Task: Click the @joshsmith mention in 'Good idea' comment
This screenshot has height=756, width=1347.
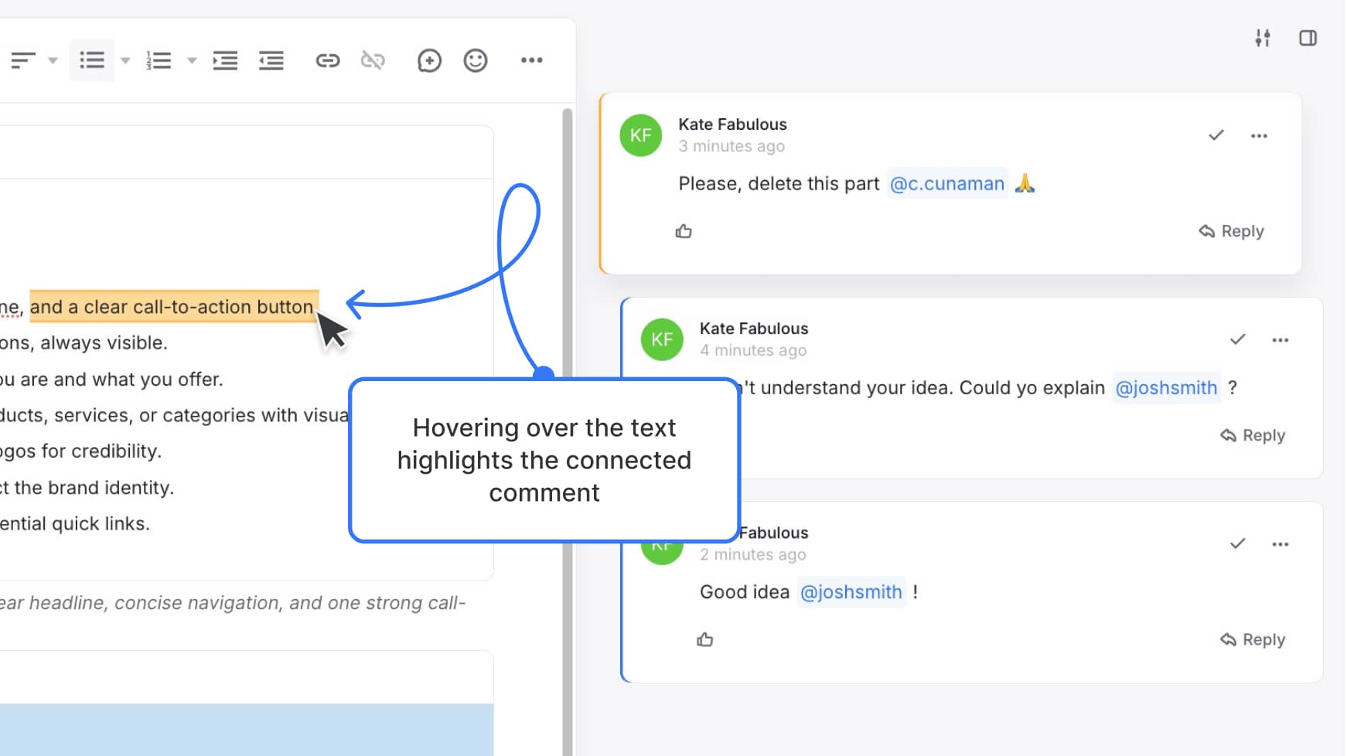Action: [851, 592]
